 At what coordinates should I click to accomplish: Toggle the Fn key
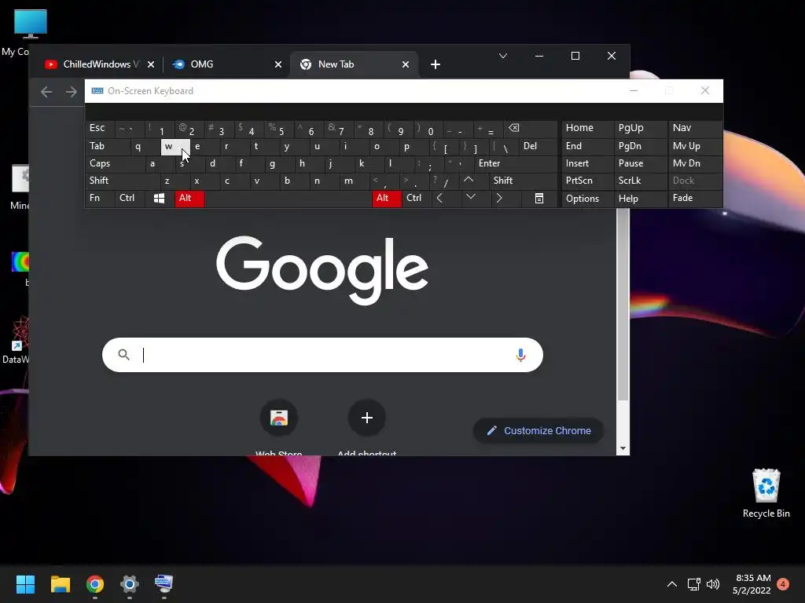tap(100, 199)
